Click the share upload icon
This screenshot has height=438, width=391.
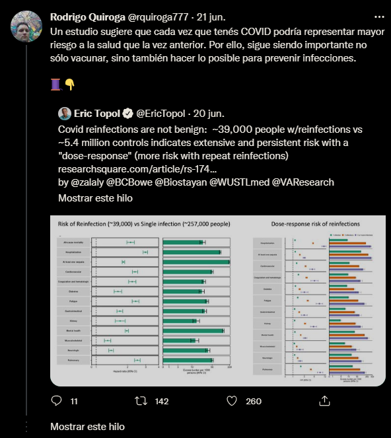point(324,401)
